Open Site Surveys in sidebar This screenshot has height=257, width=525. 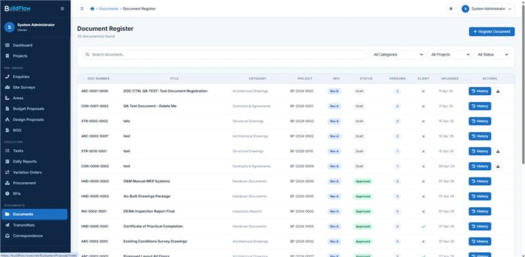pyautogui.click(x=24, y=87)
